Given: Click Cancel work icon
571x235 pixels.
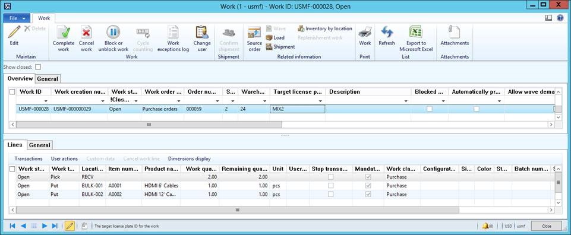Looking at the screenshot, I should 86,33.
